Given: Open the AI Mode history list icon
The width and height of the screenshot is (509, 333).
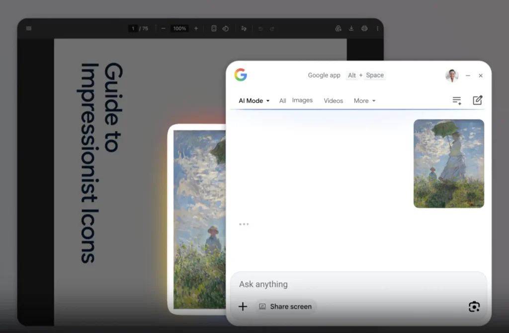Looking at the screenshot, I should [x=457, y=100].
